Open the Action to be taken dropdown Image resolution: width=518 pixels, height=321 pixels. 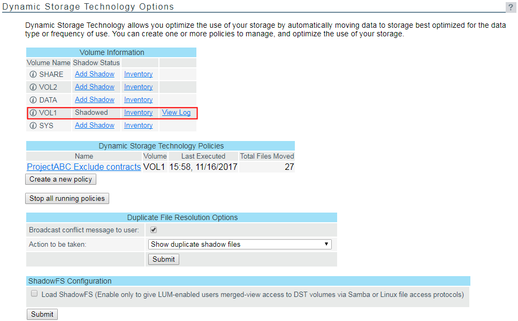point(239,244)
